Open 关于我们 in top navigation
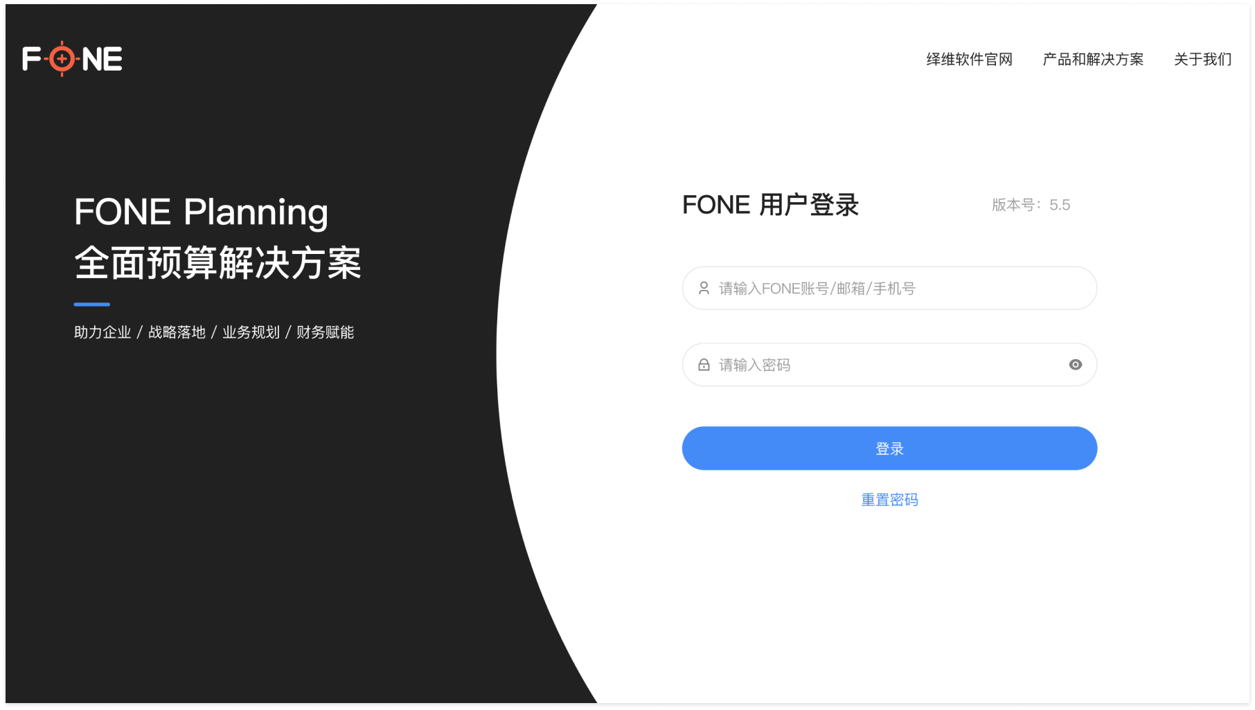 pos(1202,60)
